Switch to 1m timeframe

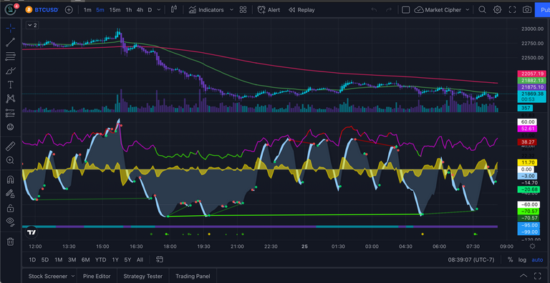coord(87,10)
